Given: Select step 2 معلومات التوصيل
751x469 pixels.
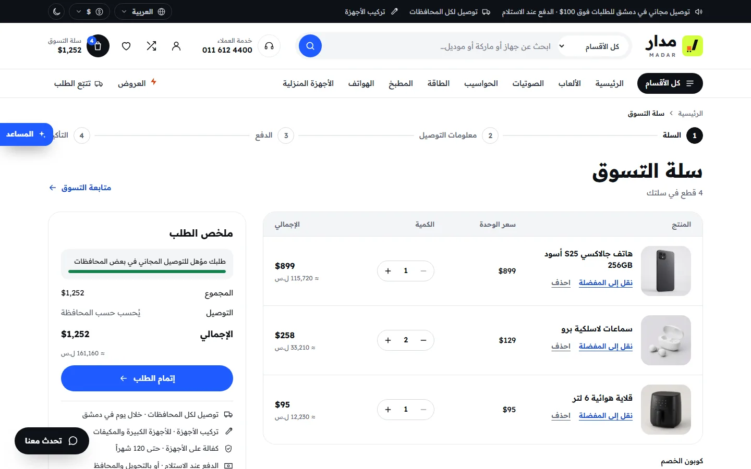Looking at the screenshot, I should [459, 135].
